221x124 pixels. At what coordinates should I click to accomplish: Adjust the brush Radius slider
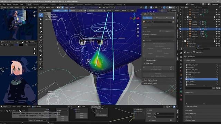coord(76,11)
